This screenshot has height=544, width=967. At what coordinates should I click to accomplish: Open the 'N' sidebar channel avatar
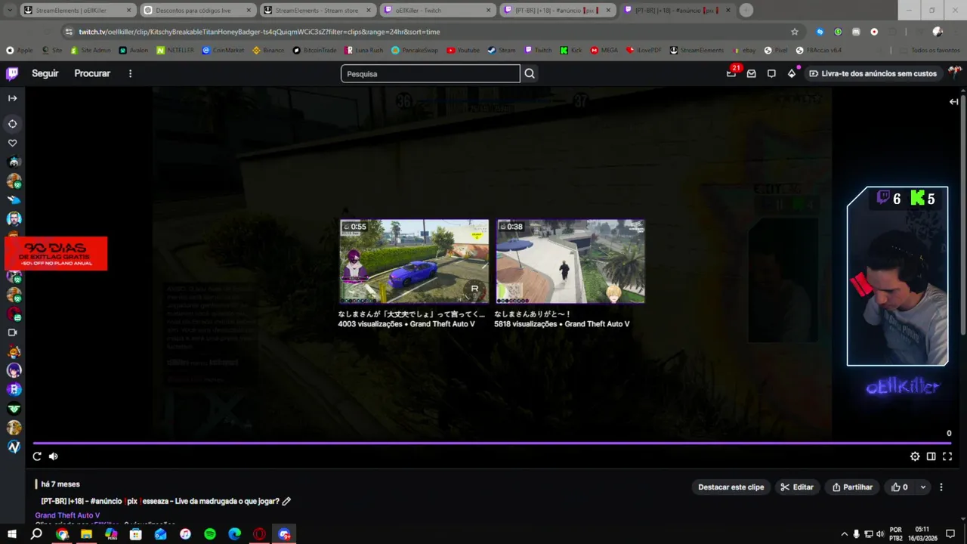coord(14,447)
